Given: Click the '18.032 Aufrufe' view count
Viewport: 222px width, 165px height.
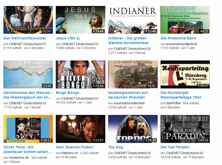Looking at the screenshot, I should pos(66,102).
